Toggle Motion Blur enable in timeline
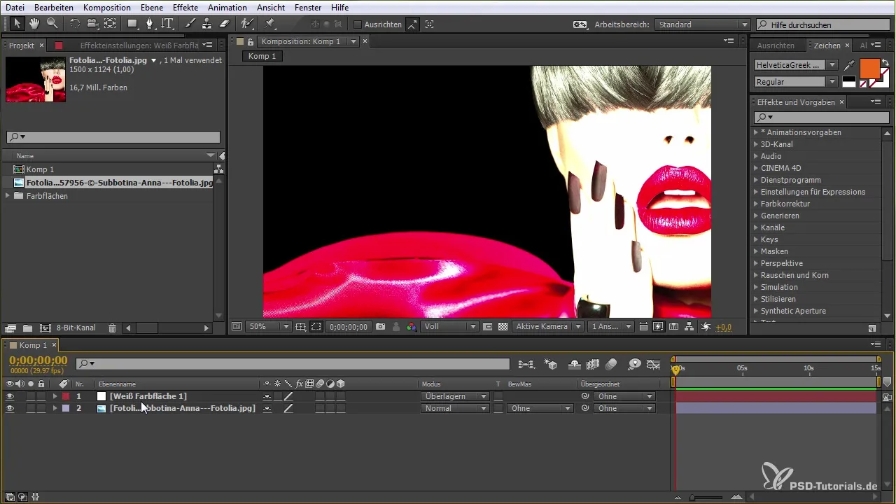This screenshot has width=896, height=504. coord(611,364)
